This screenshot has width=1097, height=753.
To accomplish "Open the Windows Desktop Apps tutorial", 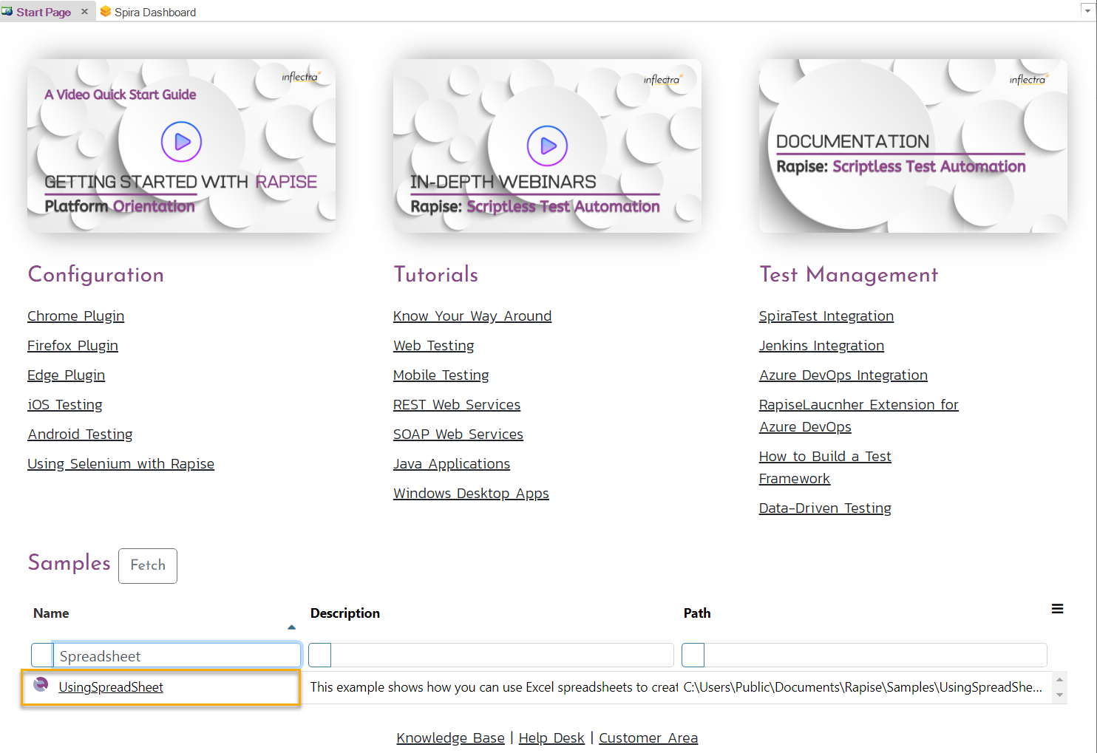I will [x=471, y=494].
